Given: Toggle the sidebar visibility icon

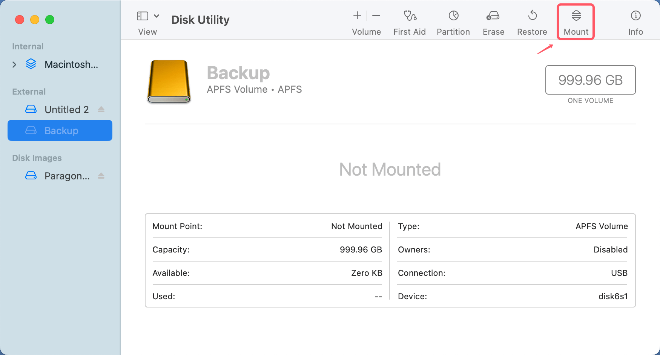Looking at the screenshot, I should [x=142, y=15].
